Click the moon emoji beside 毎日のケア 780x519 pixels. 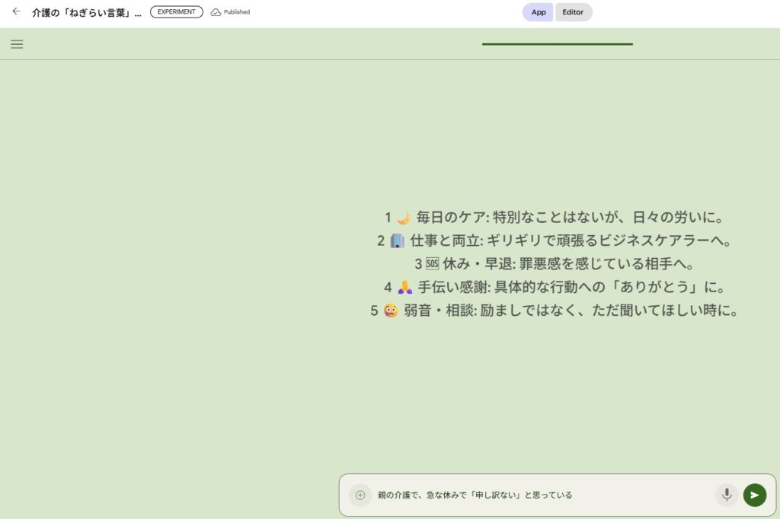[x=404, y=218]
